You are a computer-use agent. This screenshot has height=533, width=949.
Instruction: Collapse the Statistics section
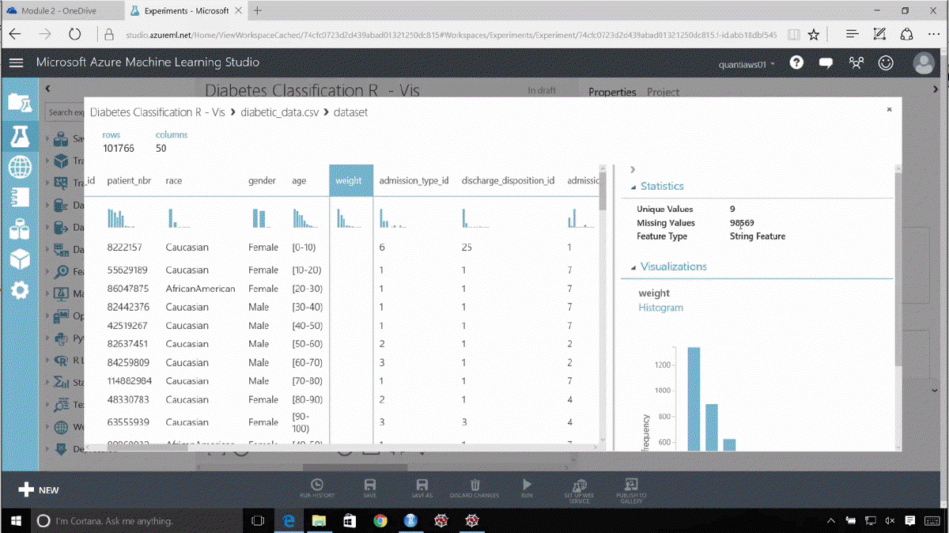pyautogui.click(x=633, y=187)
